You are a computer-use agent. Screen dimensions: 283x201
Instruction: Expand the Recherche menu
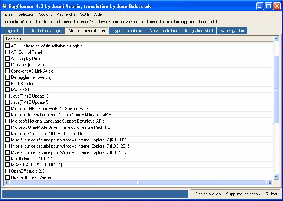tap(66, 14)
